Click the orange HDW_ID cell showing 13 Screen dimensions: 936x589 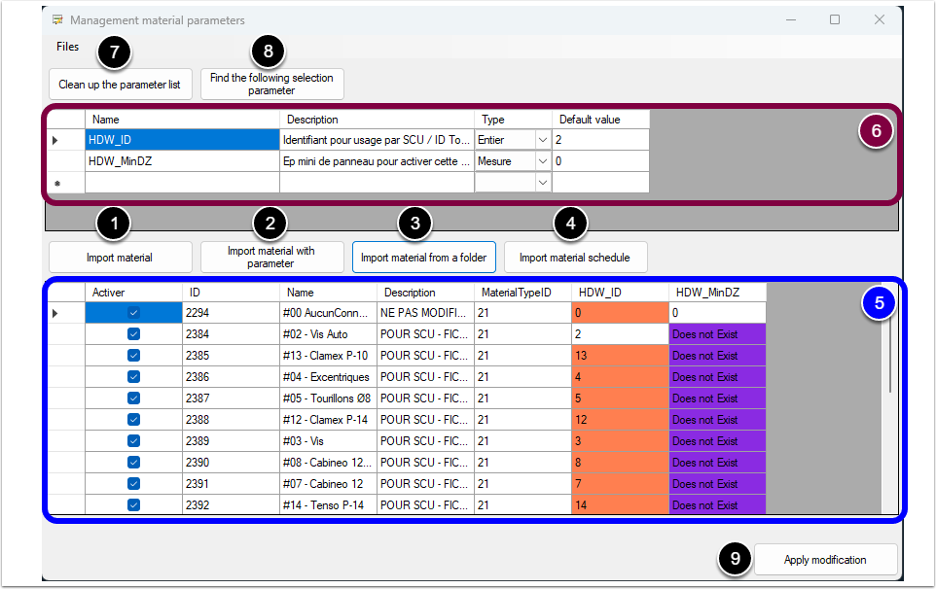tap(620, 356)
